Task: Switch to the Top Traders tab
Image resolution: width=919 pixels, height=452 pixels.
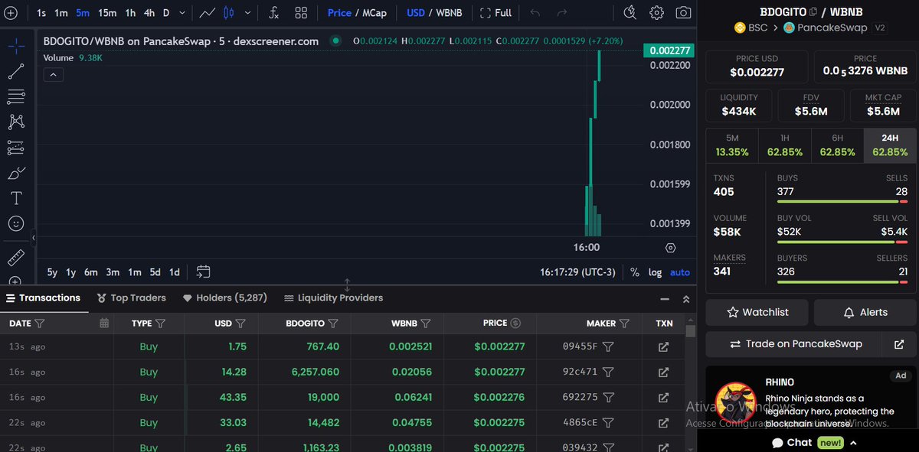Action: point(132,298)
